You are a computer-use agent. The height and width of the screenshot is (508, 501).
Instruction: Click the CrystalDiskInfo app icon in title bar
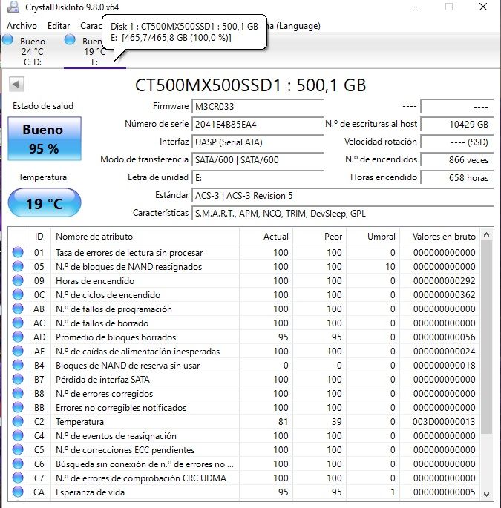(13, 7)
